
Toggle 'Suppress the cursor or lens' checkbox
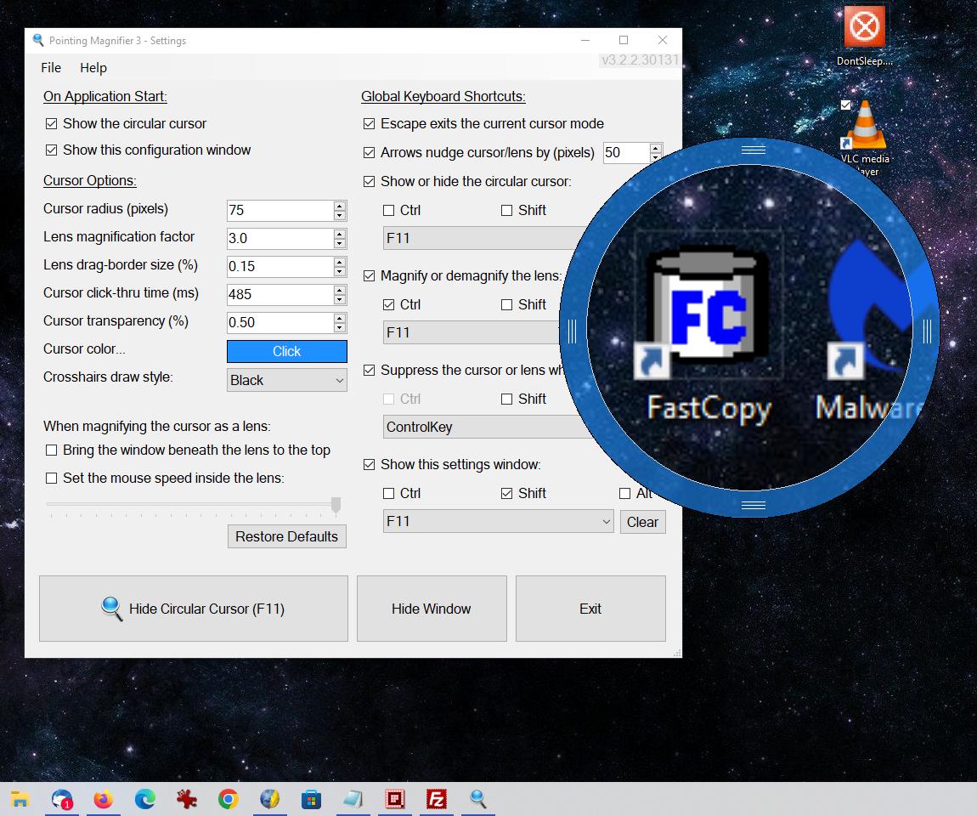click(370, 371)
